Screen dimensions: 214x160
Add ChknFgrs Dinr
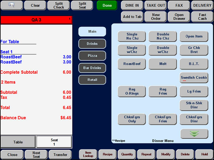point(194,119)
